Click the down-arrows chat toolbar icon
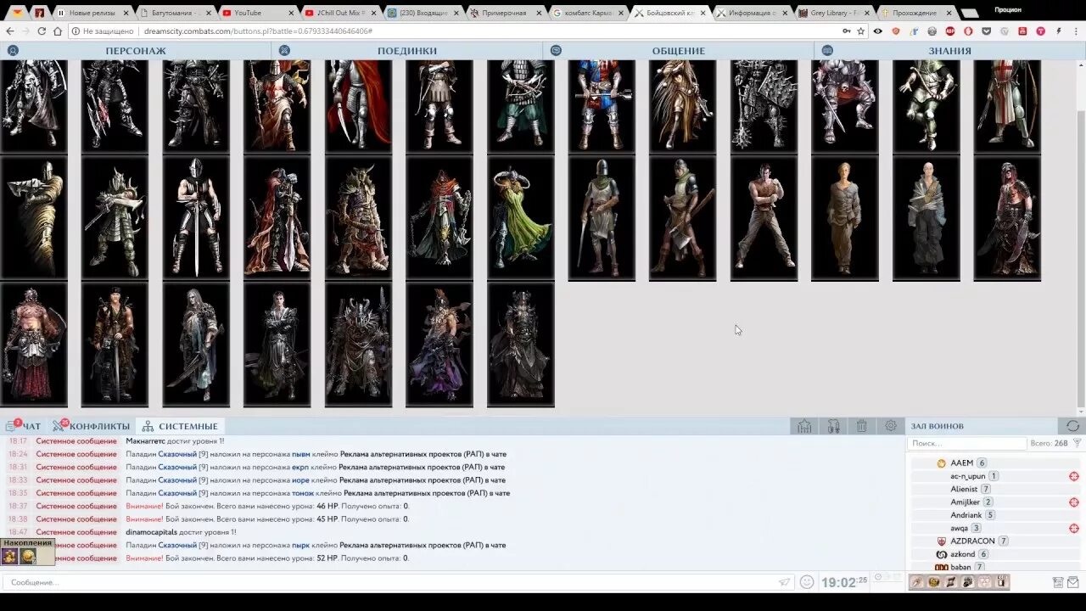The height and width of the screenshot is (611, 1086). click(833, 426)
